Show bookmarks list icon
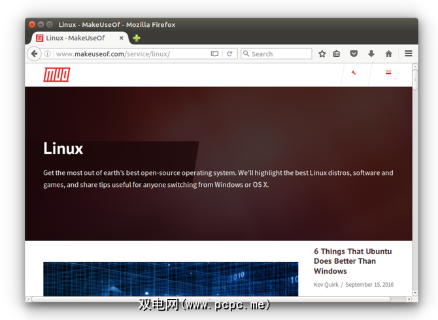 tap(337, 54)
